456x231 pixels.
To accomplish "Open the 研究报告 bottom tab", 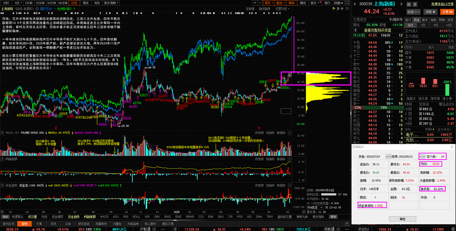I will 84,224.
